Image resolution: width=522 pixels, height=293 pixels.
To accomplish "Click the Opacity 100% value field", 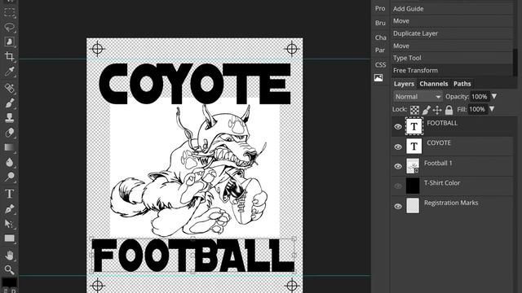I will pyautogui.click(x=480, y=96).
